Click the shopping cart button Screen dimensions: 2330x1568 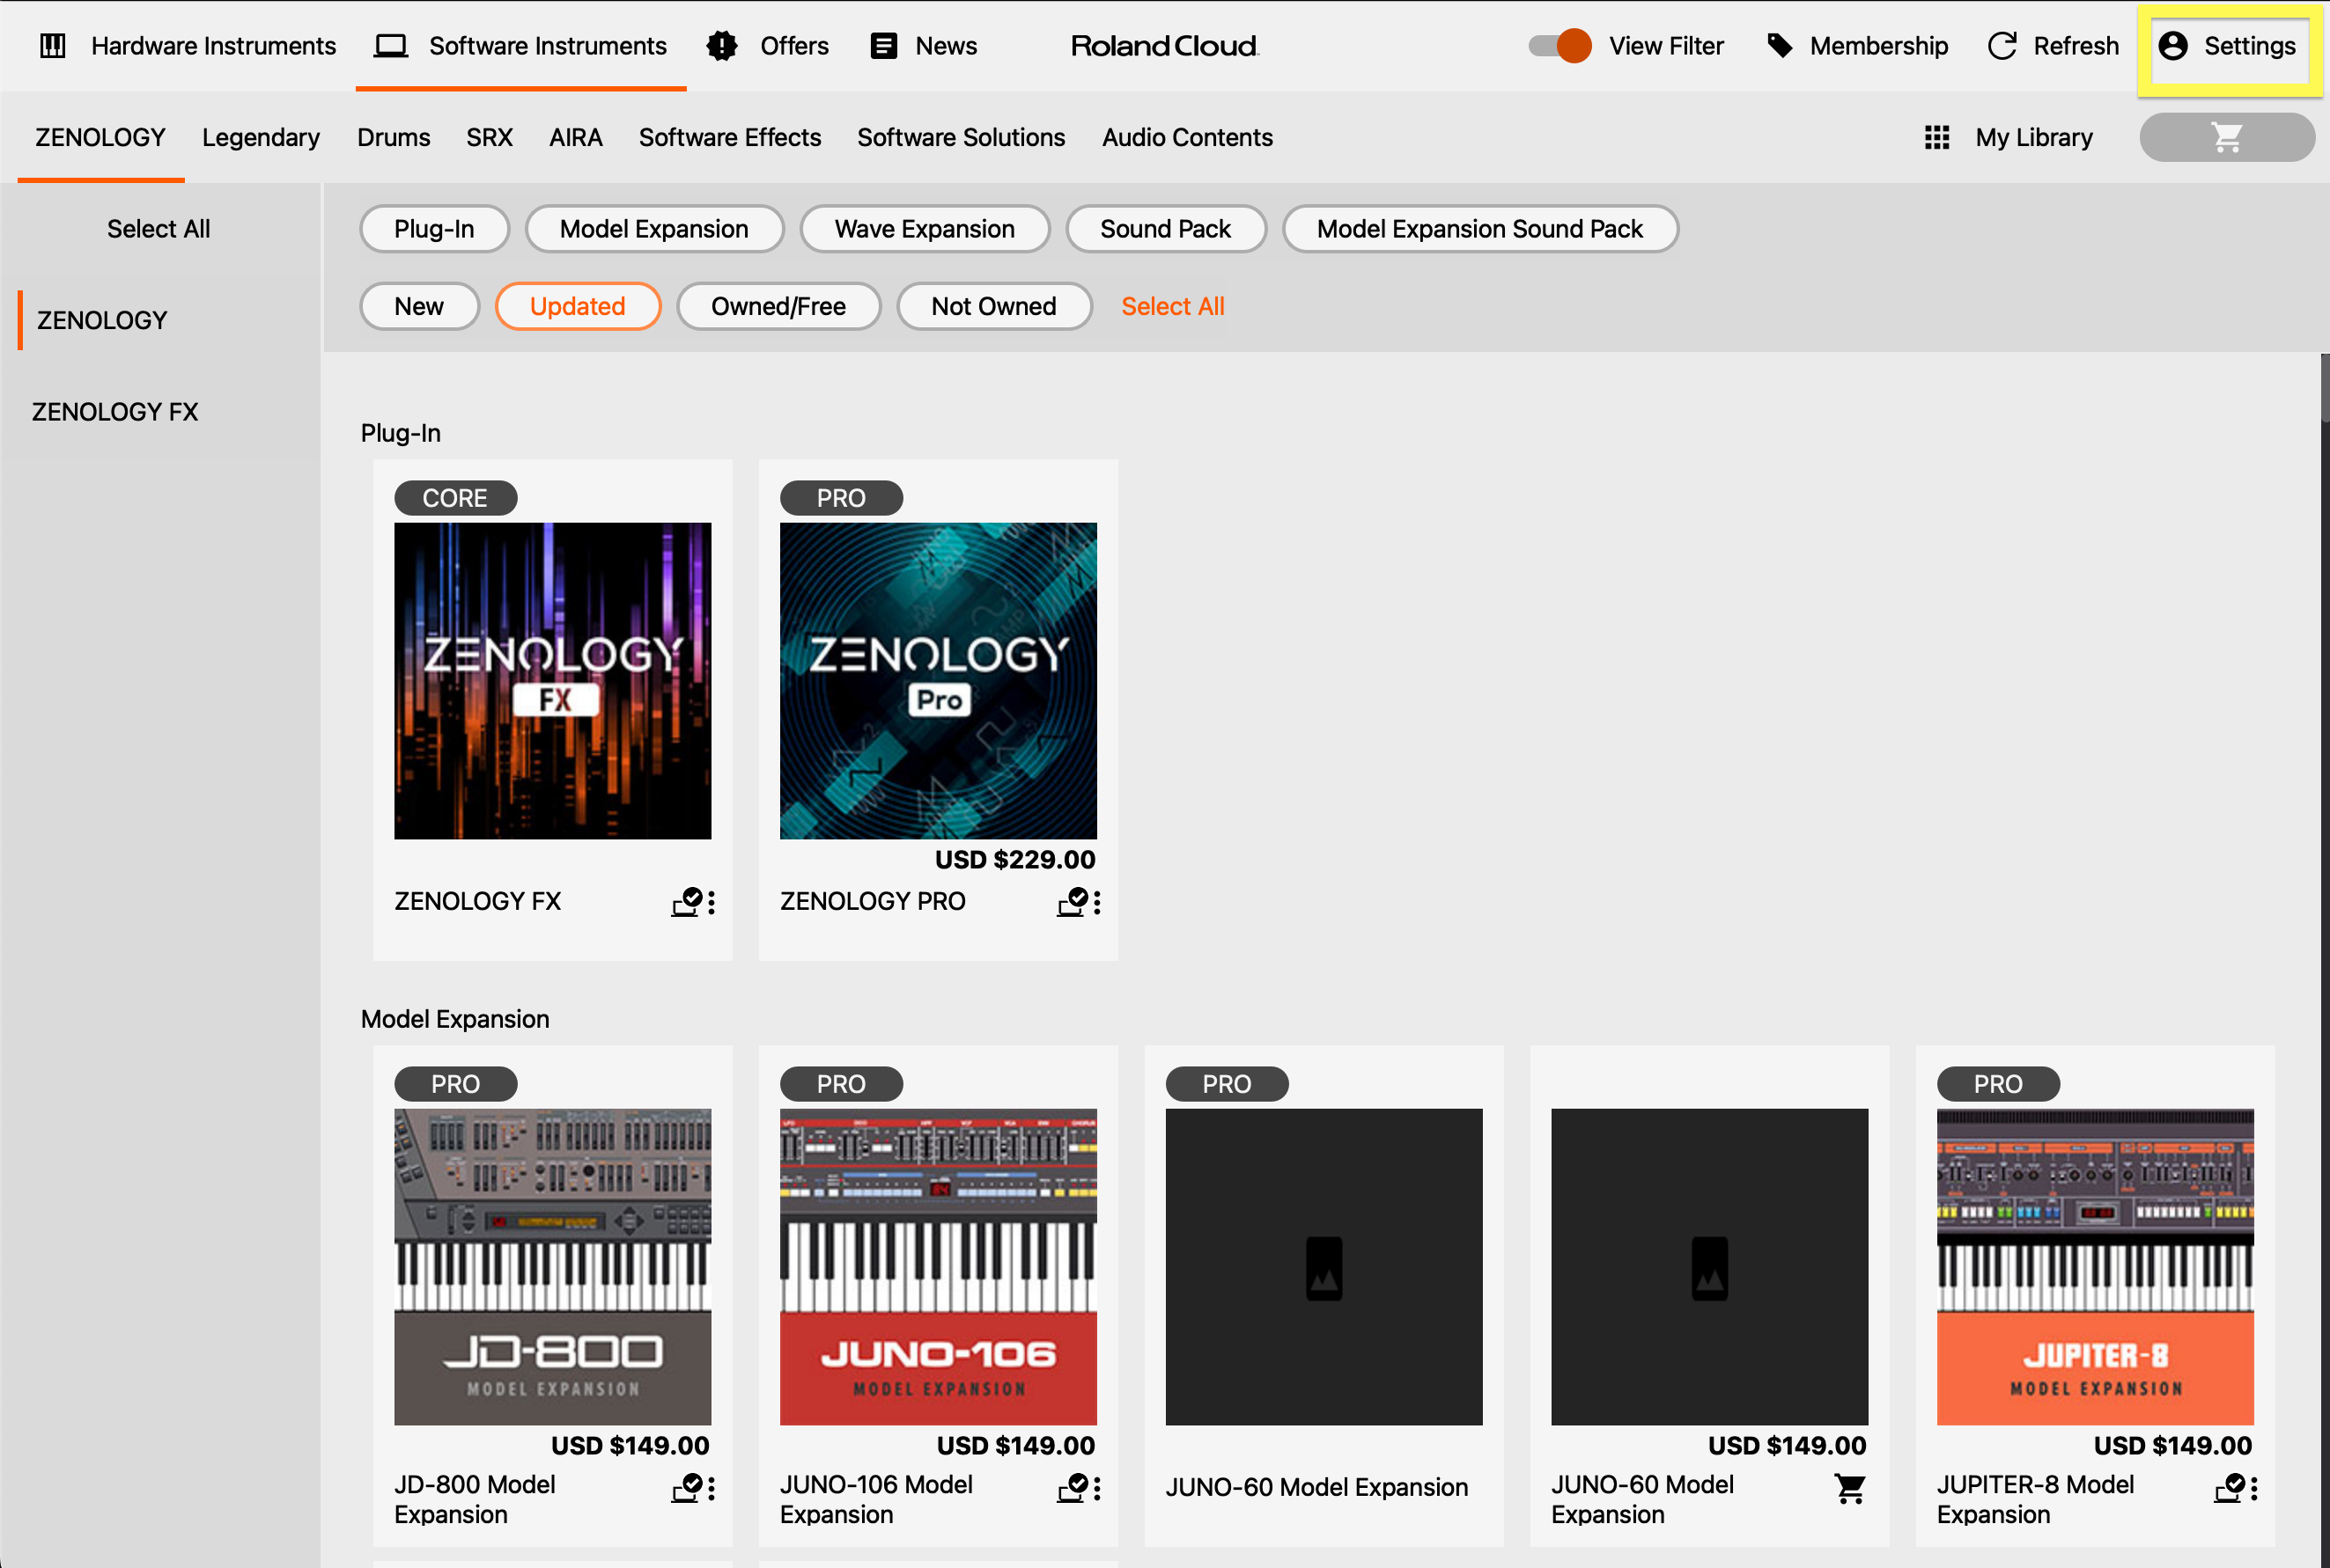pyautogui.click(x=2226, y=137)
